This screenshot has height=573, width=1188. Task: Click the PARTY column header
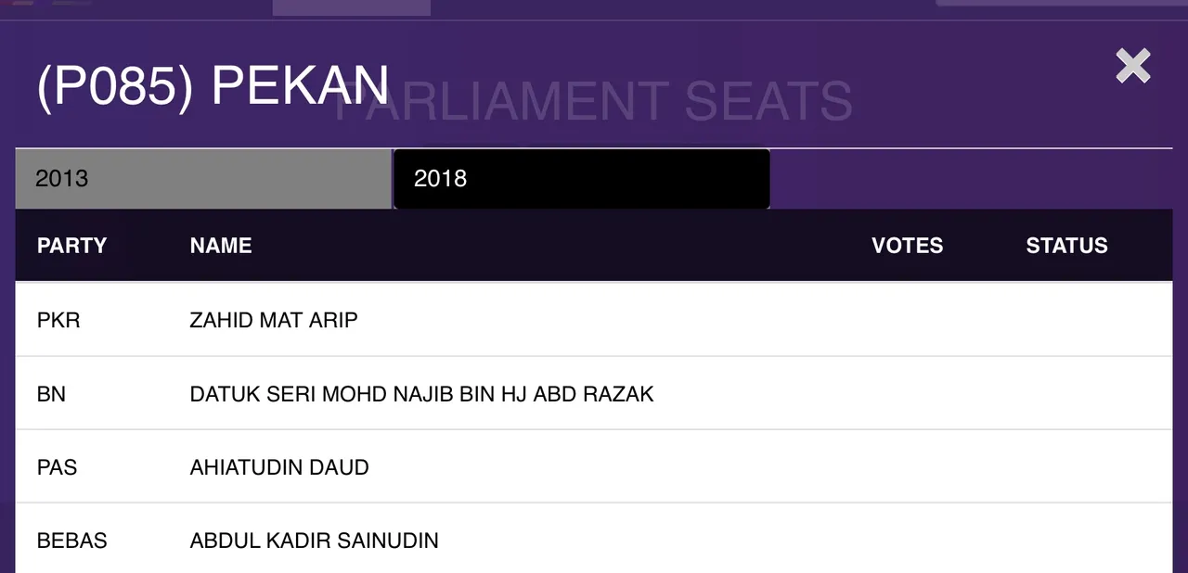coord(71,246)
